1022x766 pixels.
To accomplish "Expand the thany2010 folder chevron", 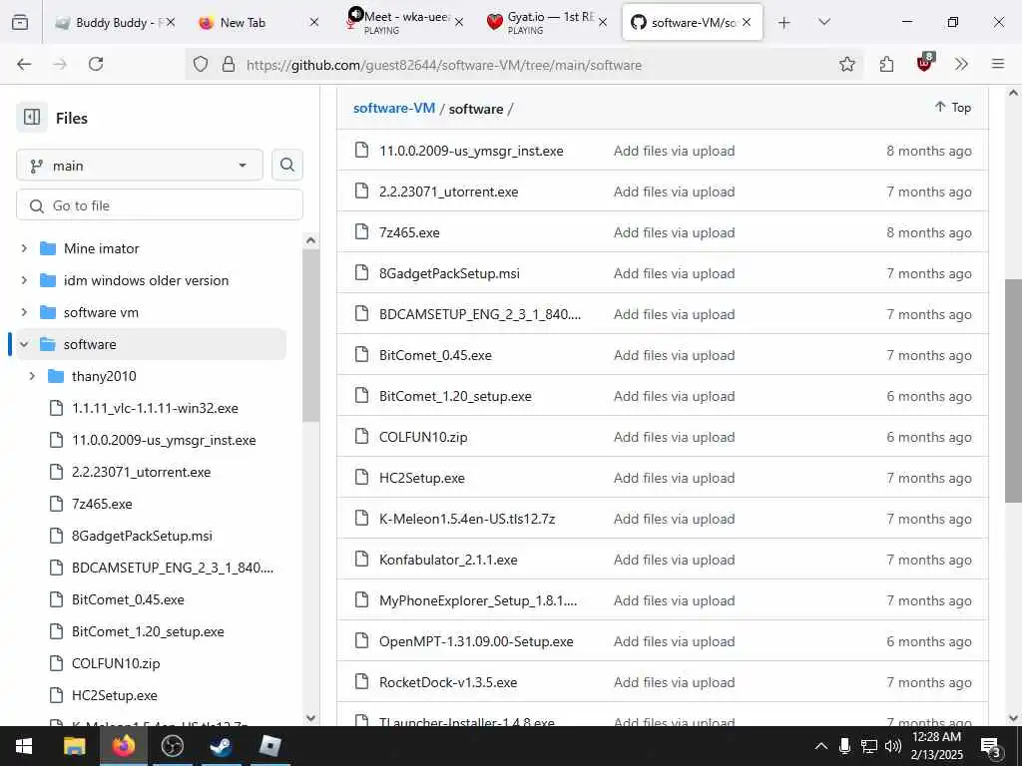I will (x=32, y=376).
